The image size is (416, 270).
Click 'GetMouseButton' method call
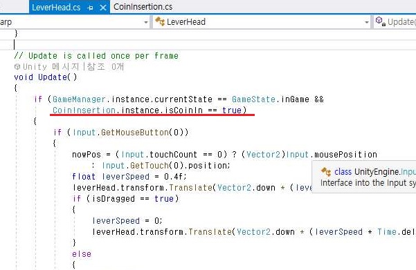click(x=135, y=132)
